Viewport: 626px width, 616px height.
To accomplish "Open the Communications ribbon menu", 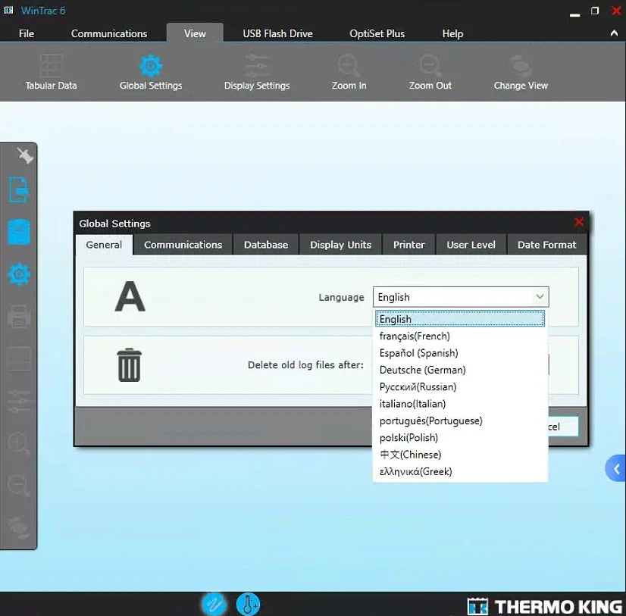I will (109, 33).
